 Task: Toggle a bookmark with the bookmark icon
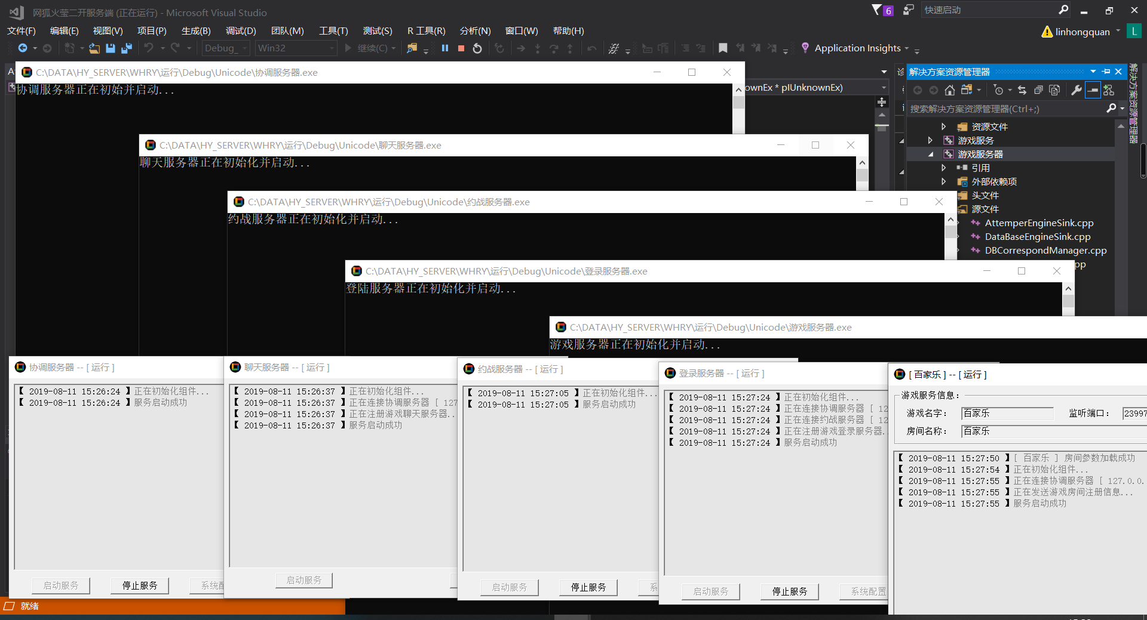pos(723,48)
